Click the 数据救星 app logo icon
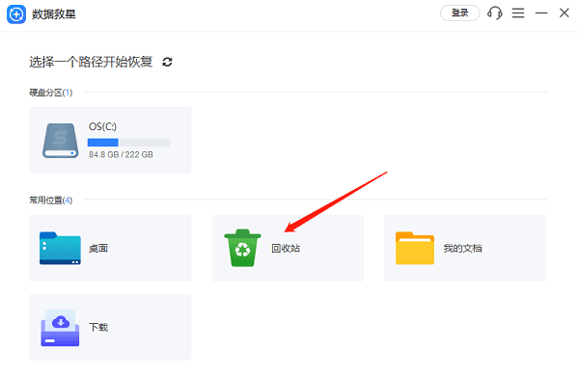 point(16,14)
